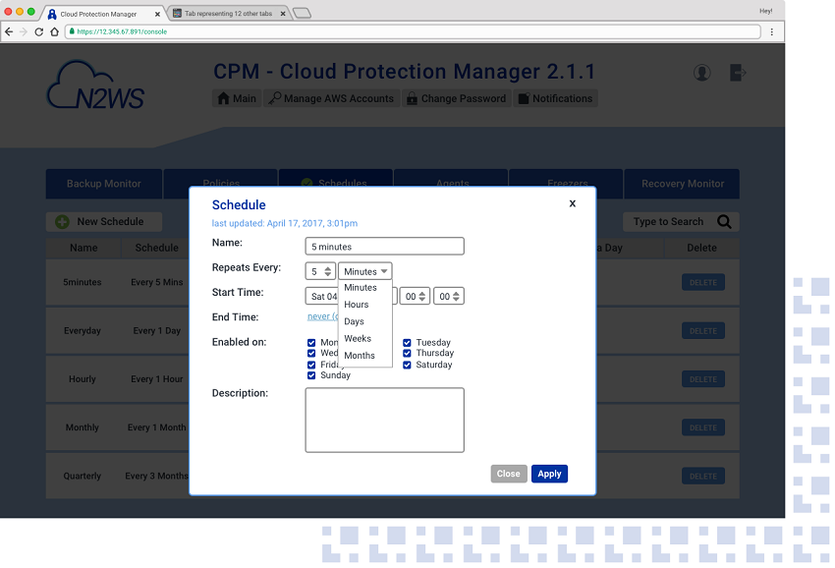The image size is (835, 568).
Task: Open the browser three-dot menu
Action: (x=772, y=31)
